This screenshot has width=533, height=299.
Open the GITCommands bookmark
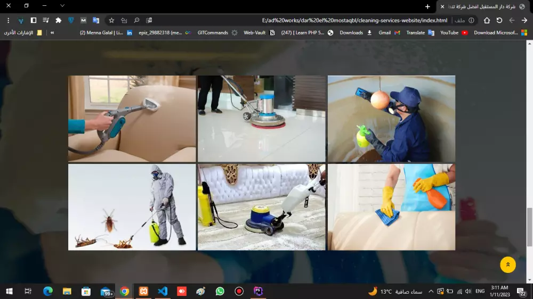click(x=217, y=32)
